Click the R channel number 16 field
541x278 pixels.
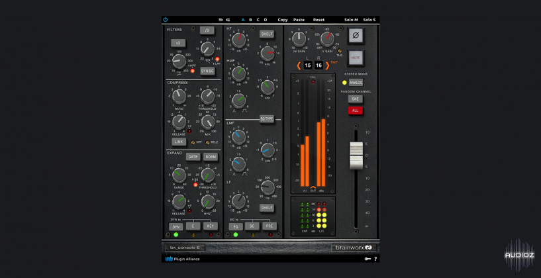[x=319, y=65]
